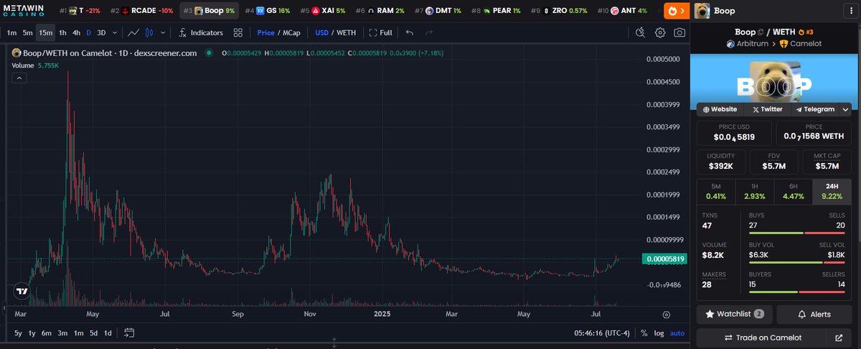The width and height of the screenshot is (861, 349).
Task: Open the #3 Boop trending token
Action: 210,11
